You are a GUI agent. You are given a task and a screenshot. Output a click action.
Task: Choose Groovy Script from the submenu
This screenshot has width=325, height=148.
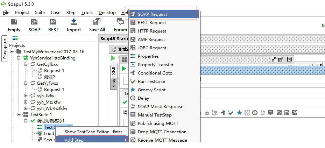[164, 90]
